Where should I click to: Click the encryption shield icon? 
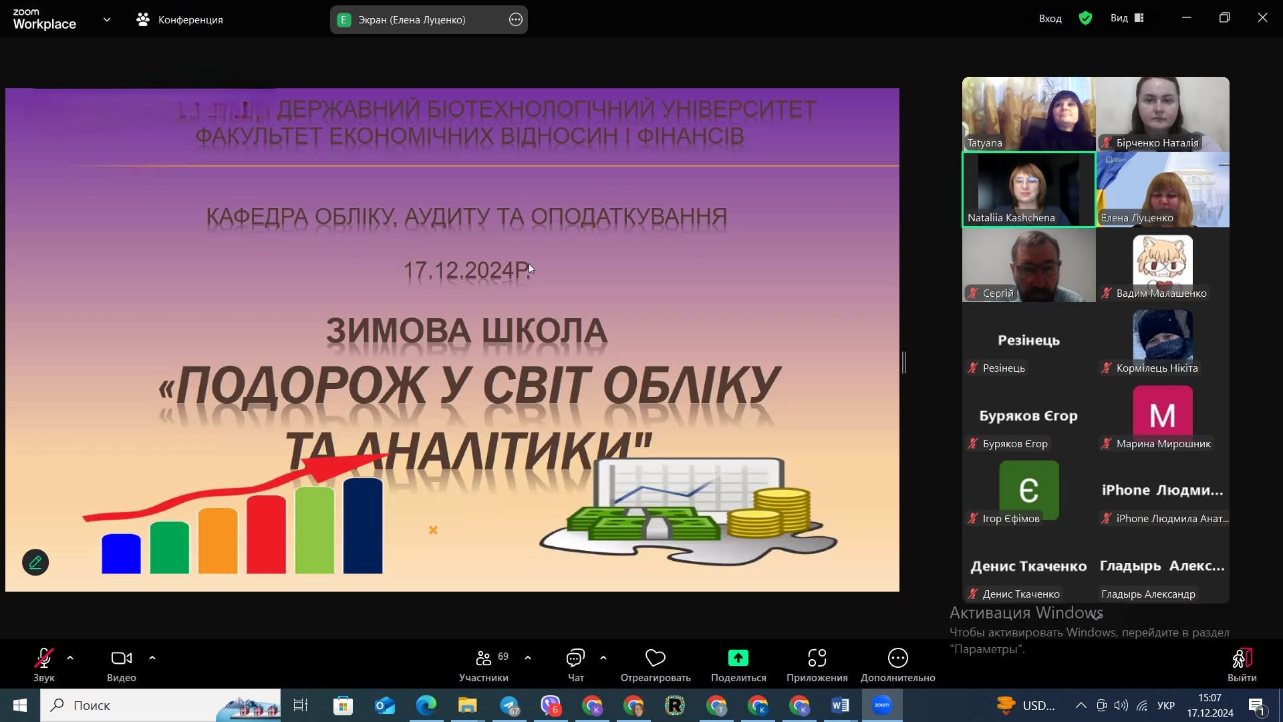click(x=1085, y=18)
